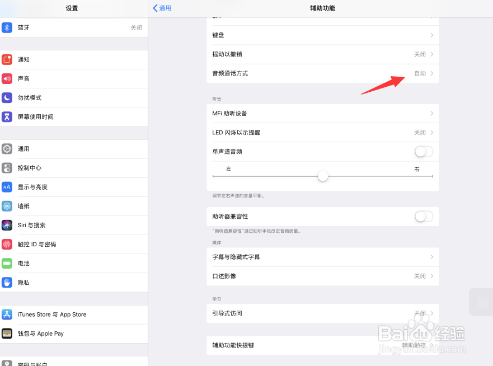
Task: Go back using the 通用 back link
Action: click(162, 8)
